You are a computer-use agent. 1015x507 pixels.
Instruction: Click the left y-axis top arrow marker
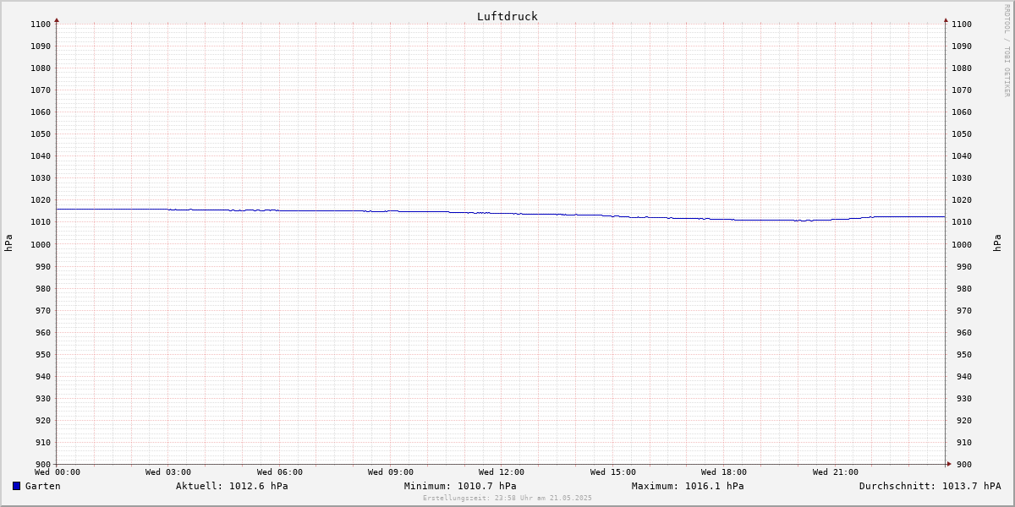(57, 19)
